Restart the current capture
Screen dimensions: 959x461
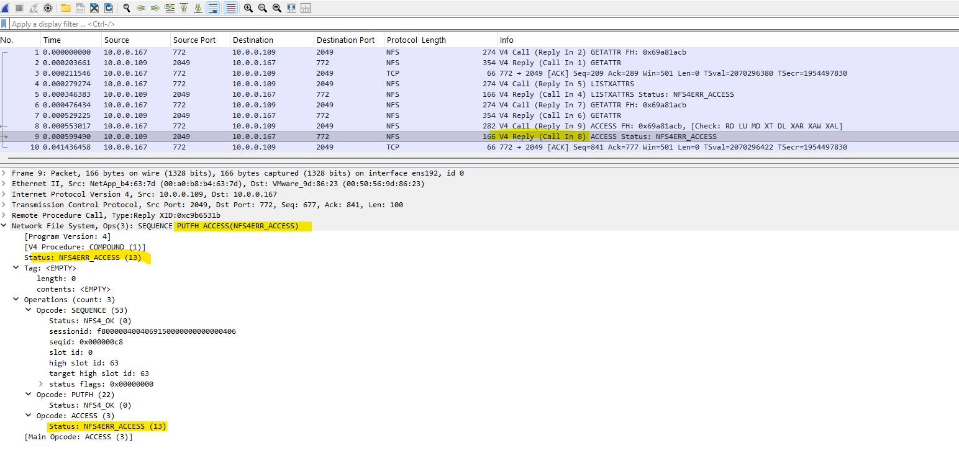34,8
